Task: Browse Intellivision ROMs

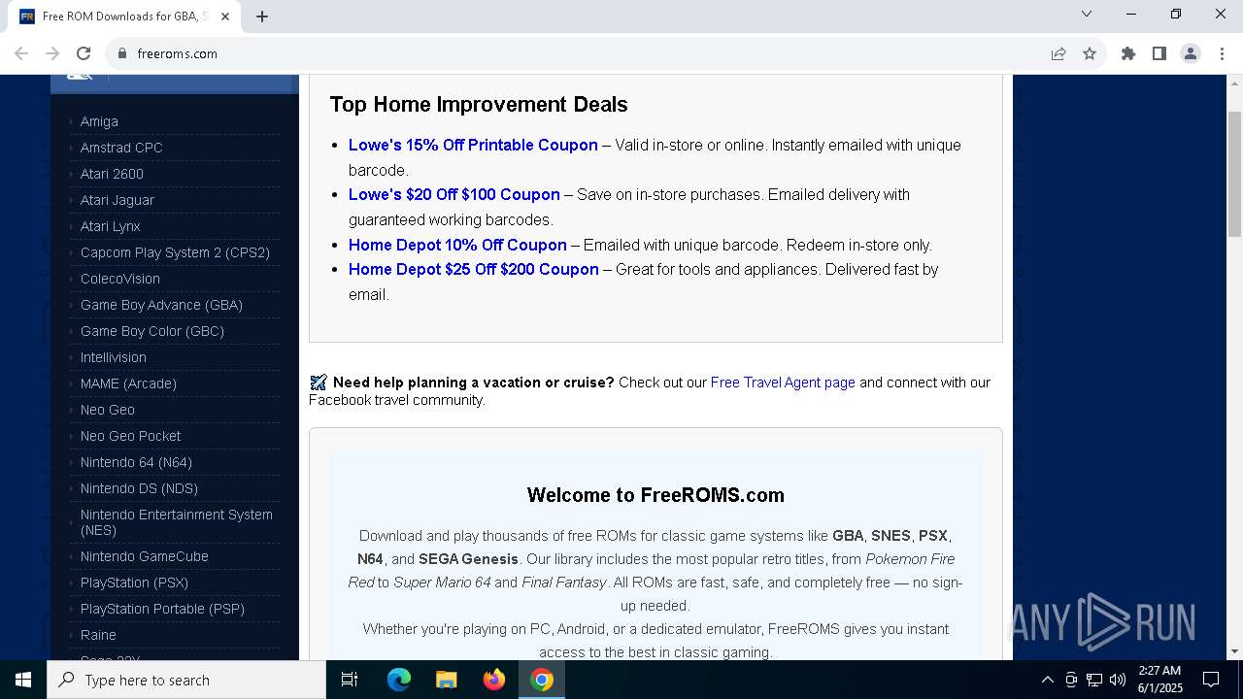Action: tap(114, 357)
